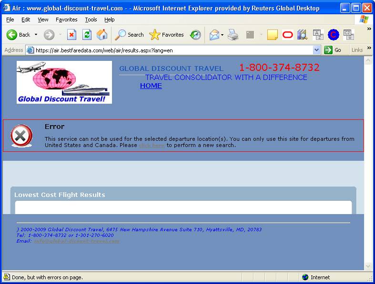Print the page using printer icon

[x=233, y=35]
